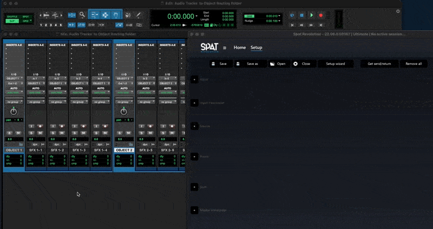Enable Slip edit mode

pyautogui.click(x=12, y=21)
